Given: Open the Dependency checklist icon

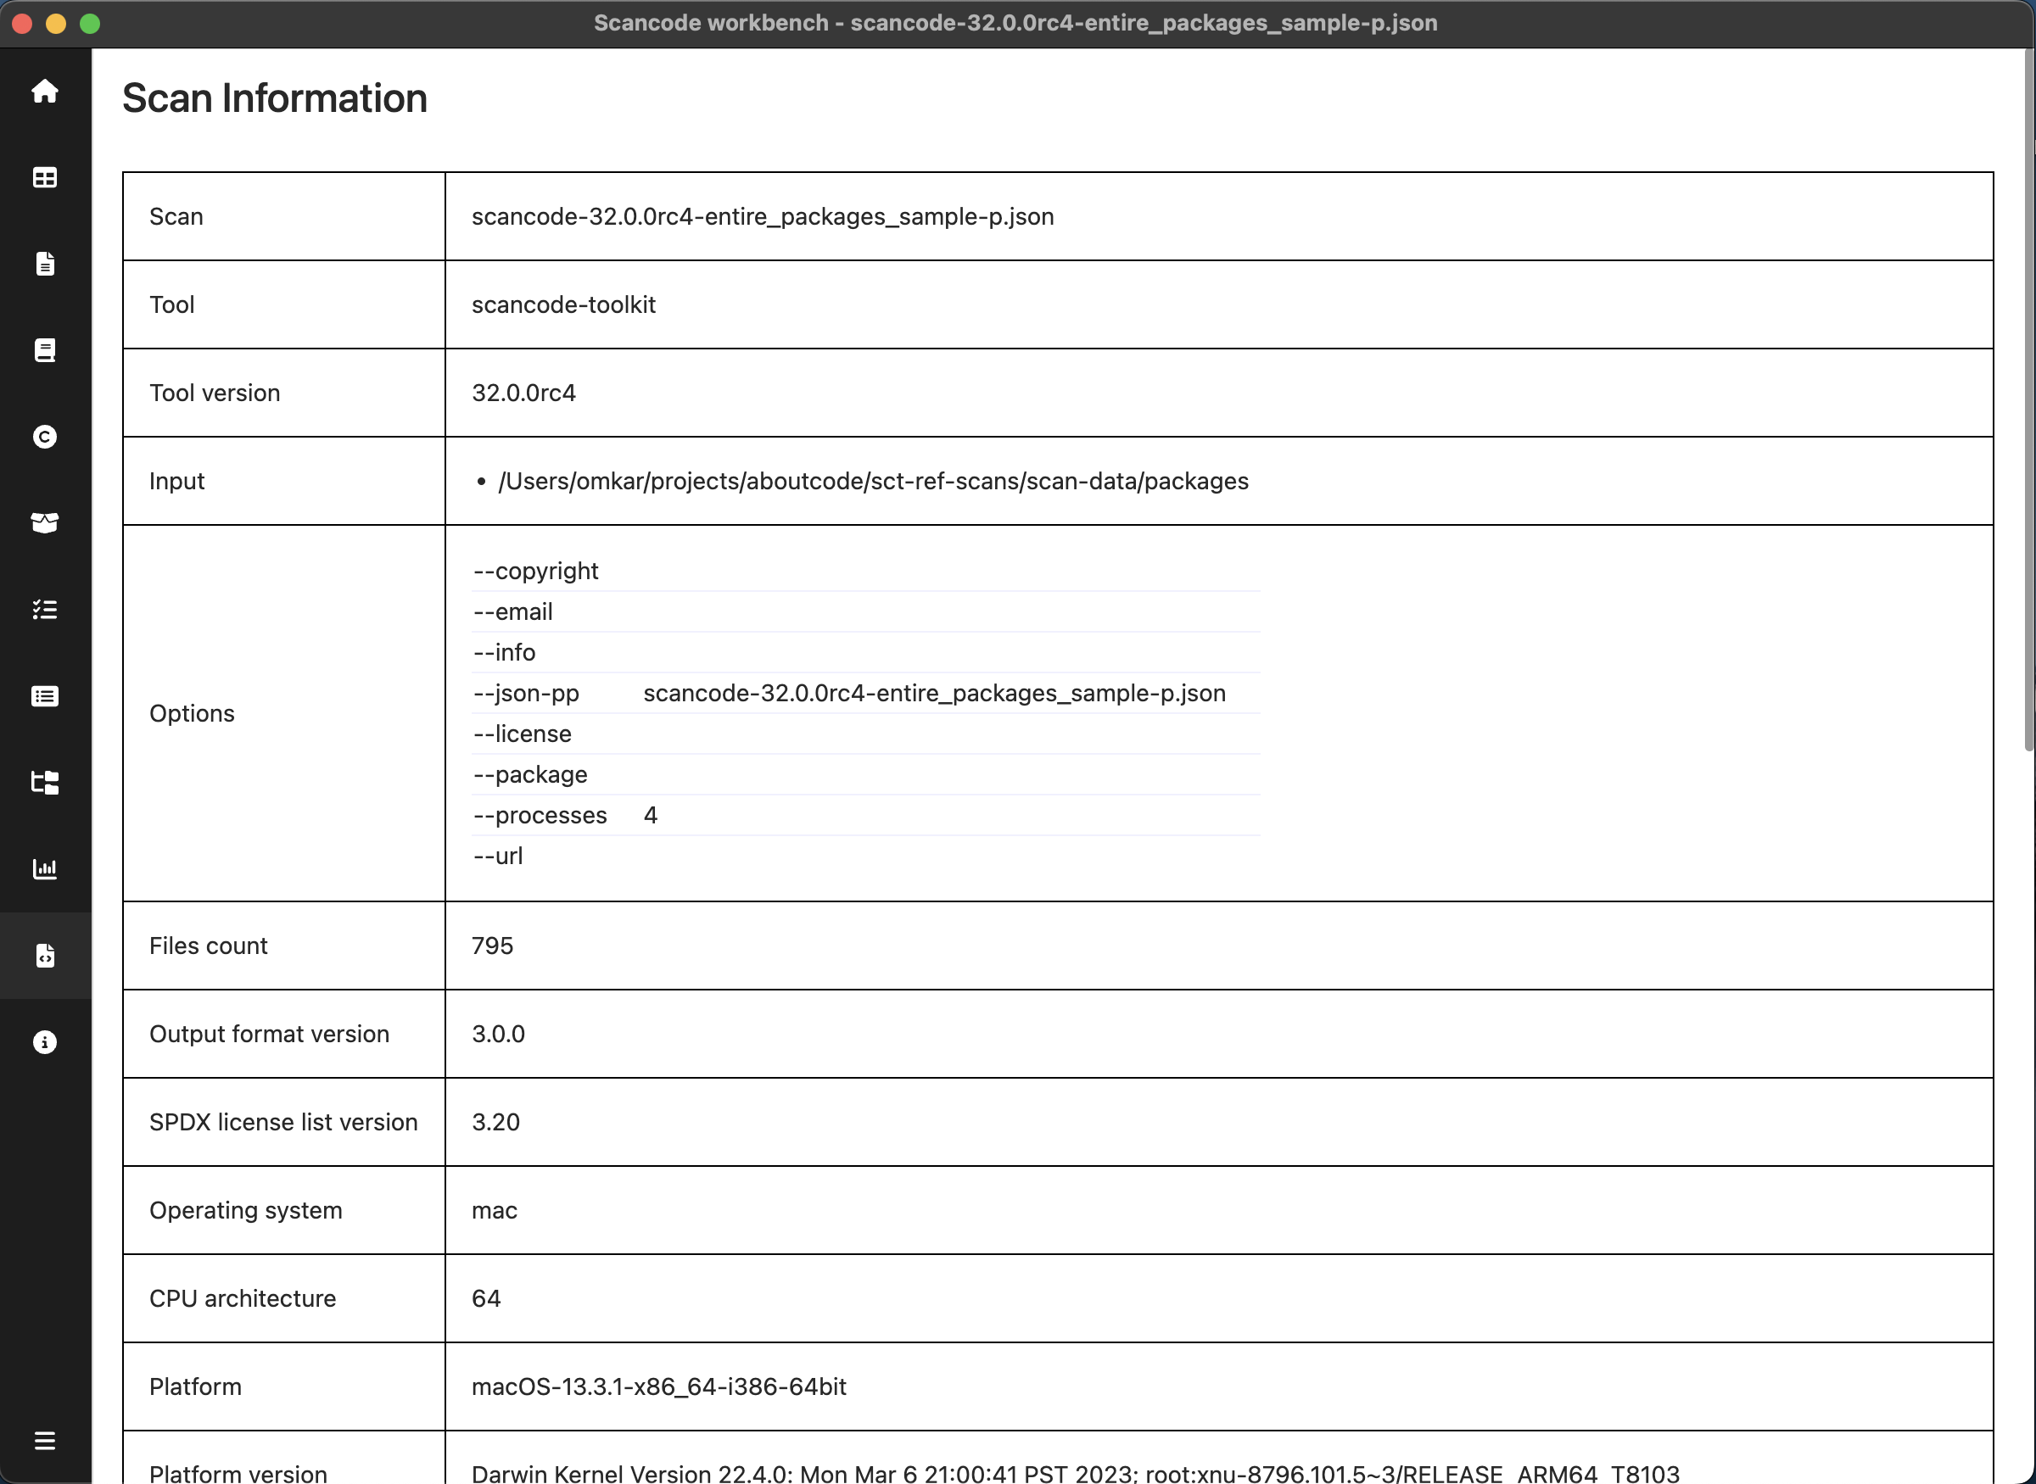Looking at the screenshot, I should click(45, 610).
